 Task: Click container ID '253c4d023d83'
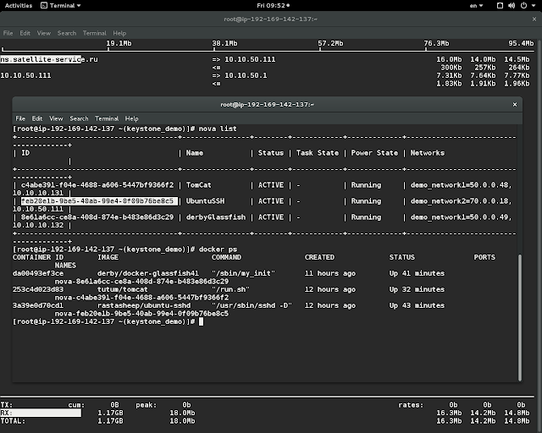pyautogui.click(x=38, y=289)
